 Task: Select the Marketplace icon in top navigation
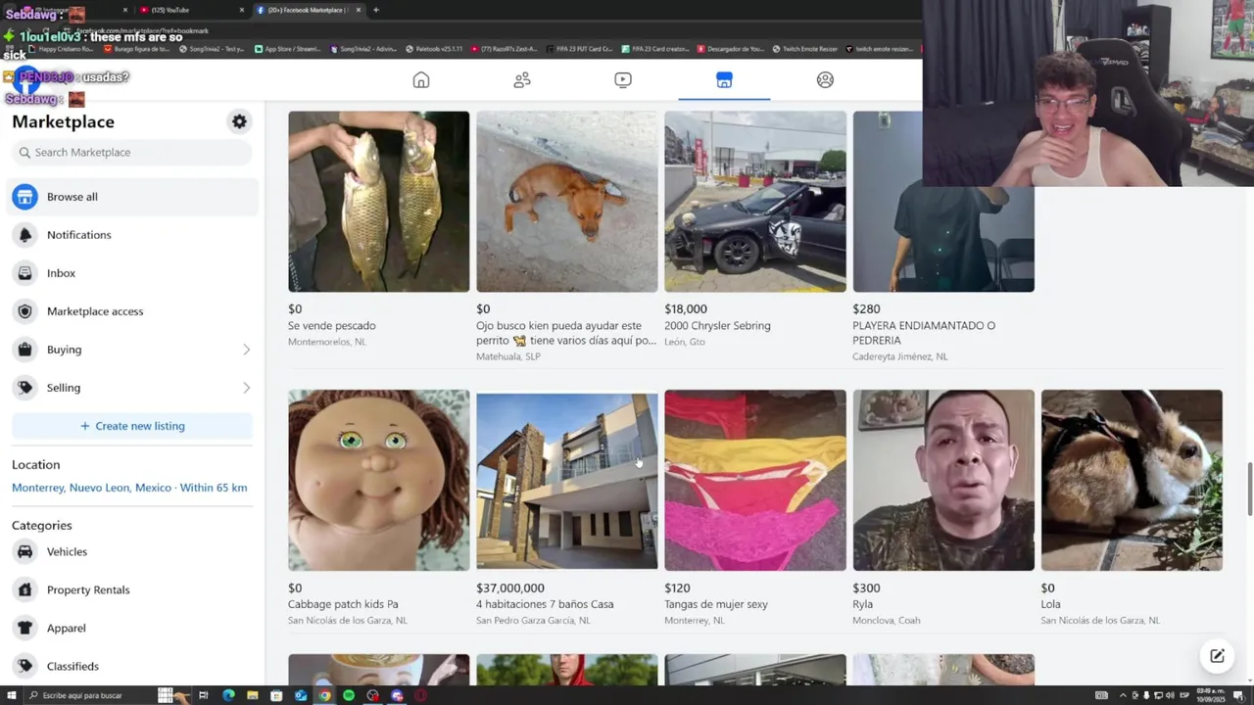pos(724,80)
